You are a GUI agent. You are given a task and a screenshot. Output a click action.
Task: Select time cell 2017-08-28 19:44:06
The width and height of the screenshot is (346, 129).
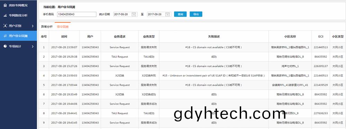(x=64, y=104)
